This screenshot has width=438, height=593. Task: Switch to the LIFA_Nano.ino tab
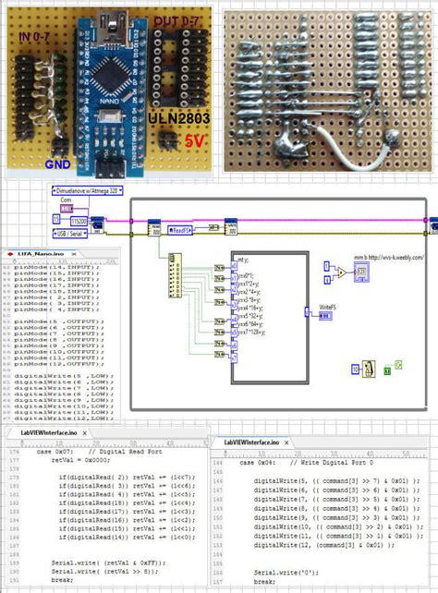[41, 254]
